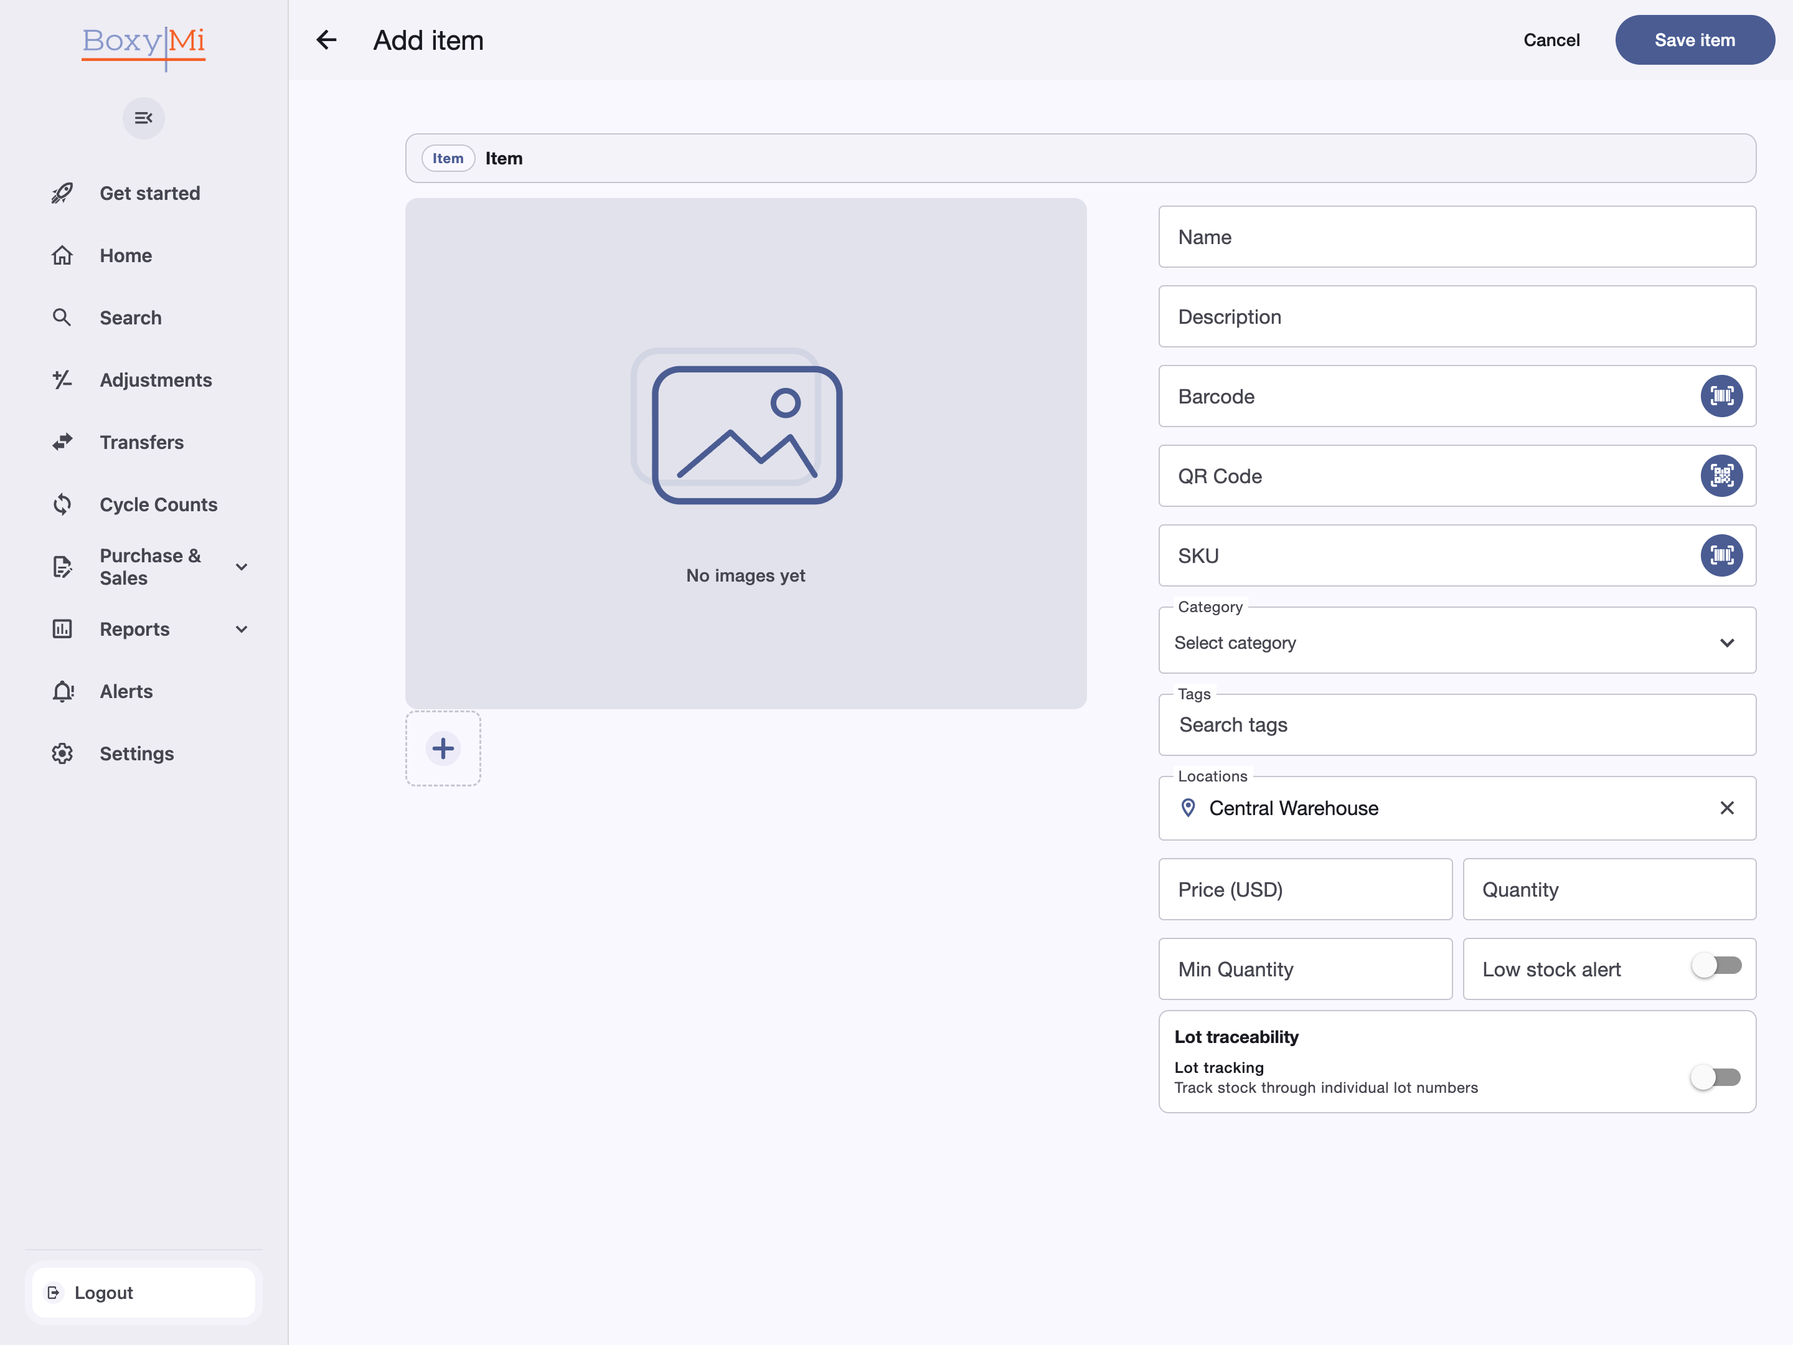This screenshot has height=1345, width=1793.
Task: Click the Transfers arrows icon
Action: tap(62, 442)
